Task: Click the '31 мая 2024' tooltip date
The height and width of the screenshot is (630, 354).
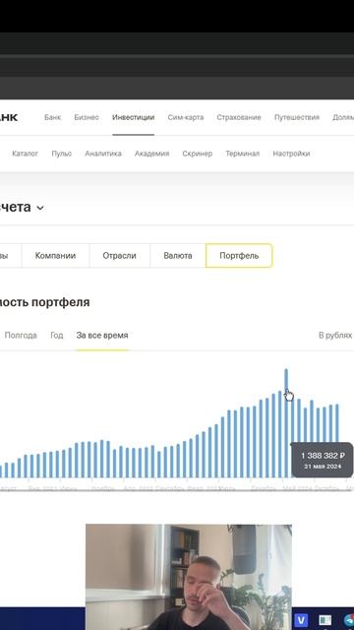Action: pyautogui.click(x=323, y=467)
